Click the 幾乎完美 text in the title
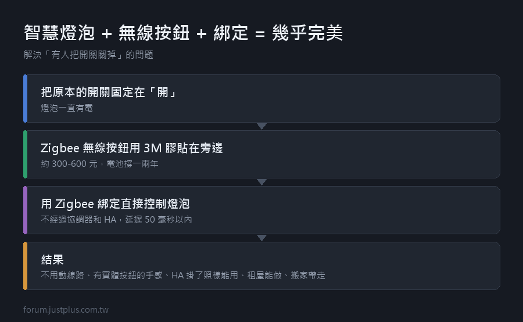The image size is (523, 322). pyautogui.click(x=307, y=33)
